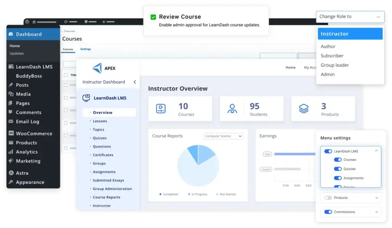Click the Students person icon on the overview card
The height and width of the screenshot is (228, 392).
(232, 109)
